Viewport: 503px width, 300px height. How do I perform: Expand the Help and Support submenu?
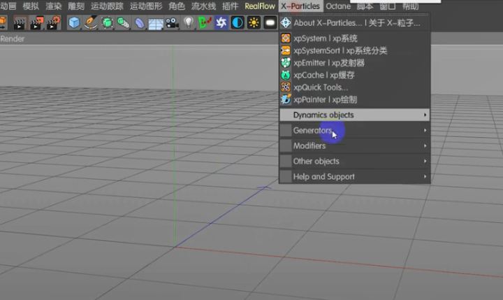point(354,177)
